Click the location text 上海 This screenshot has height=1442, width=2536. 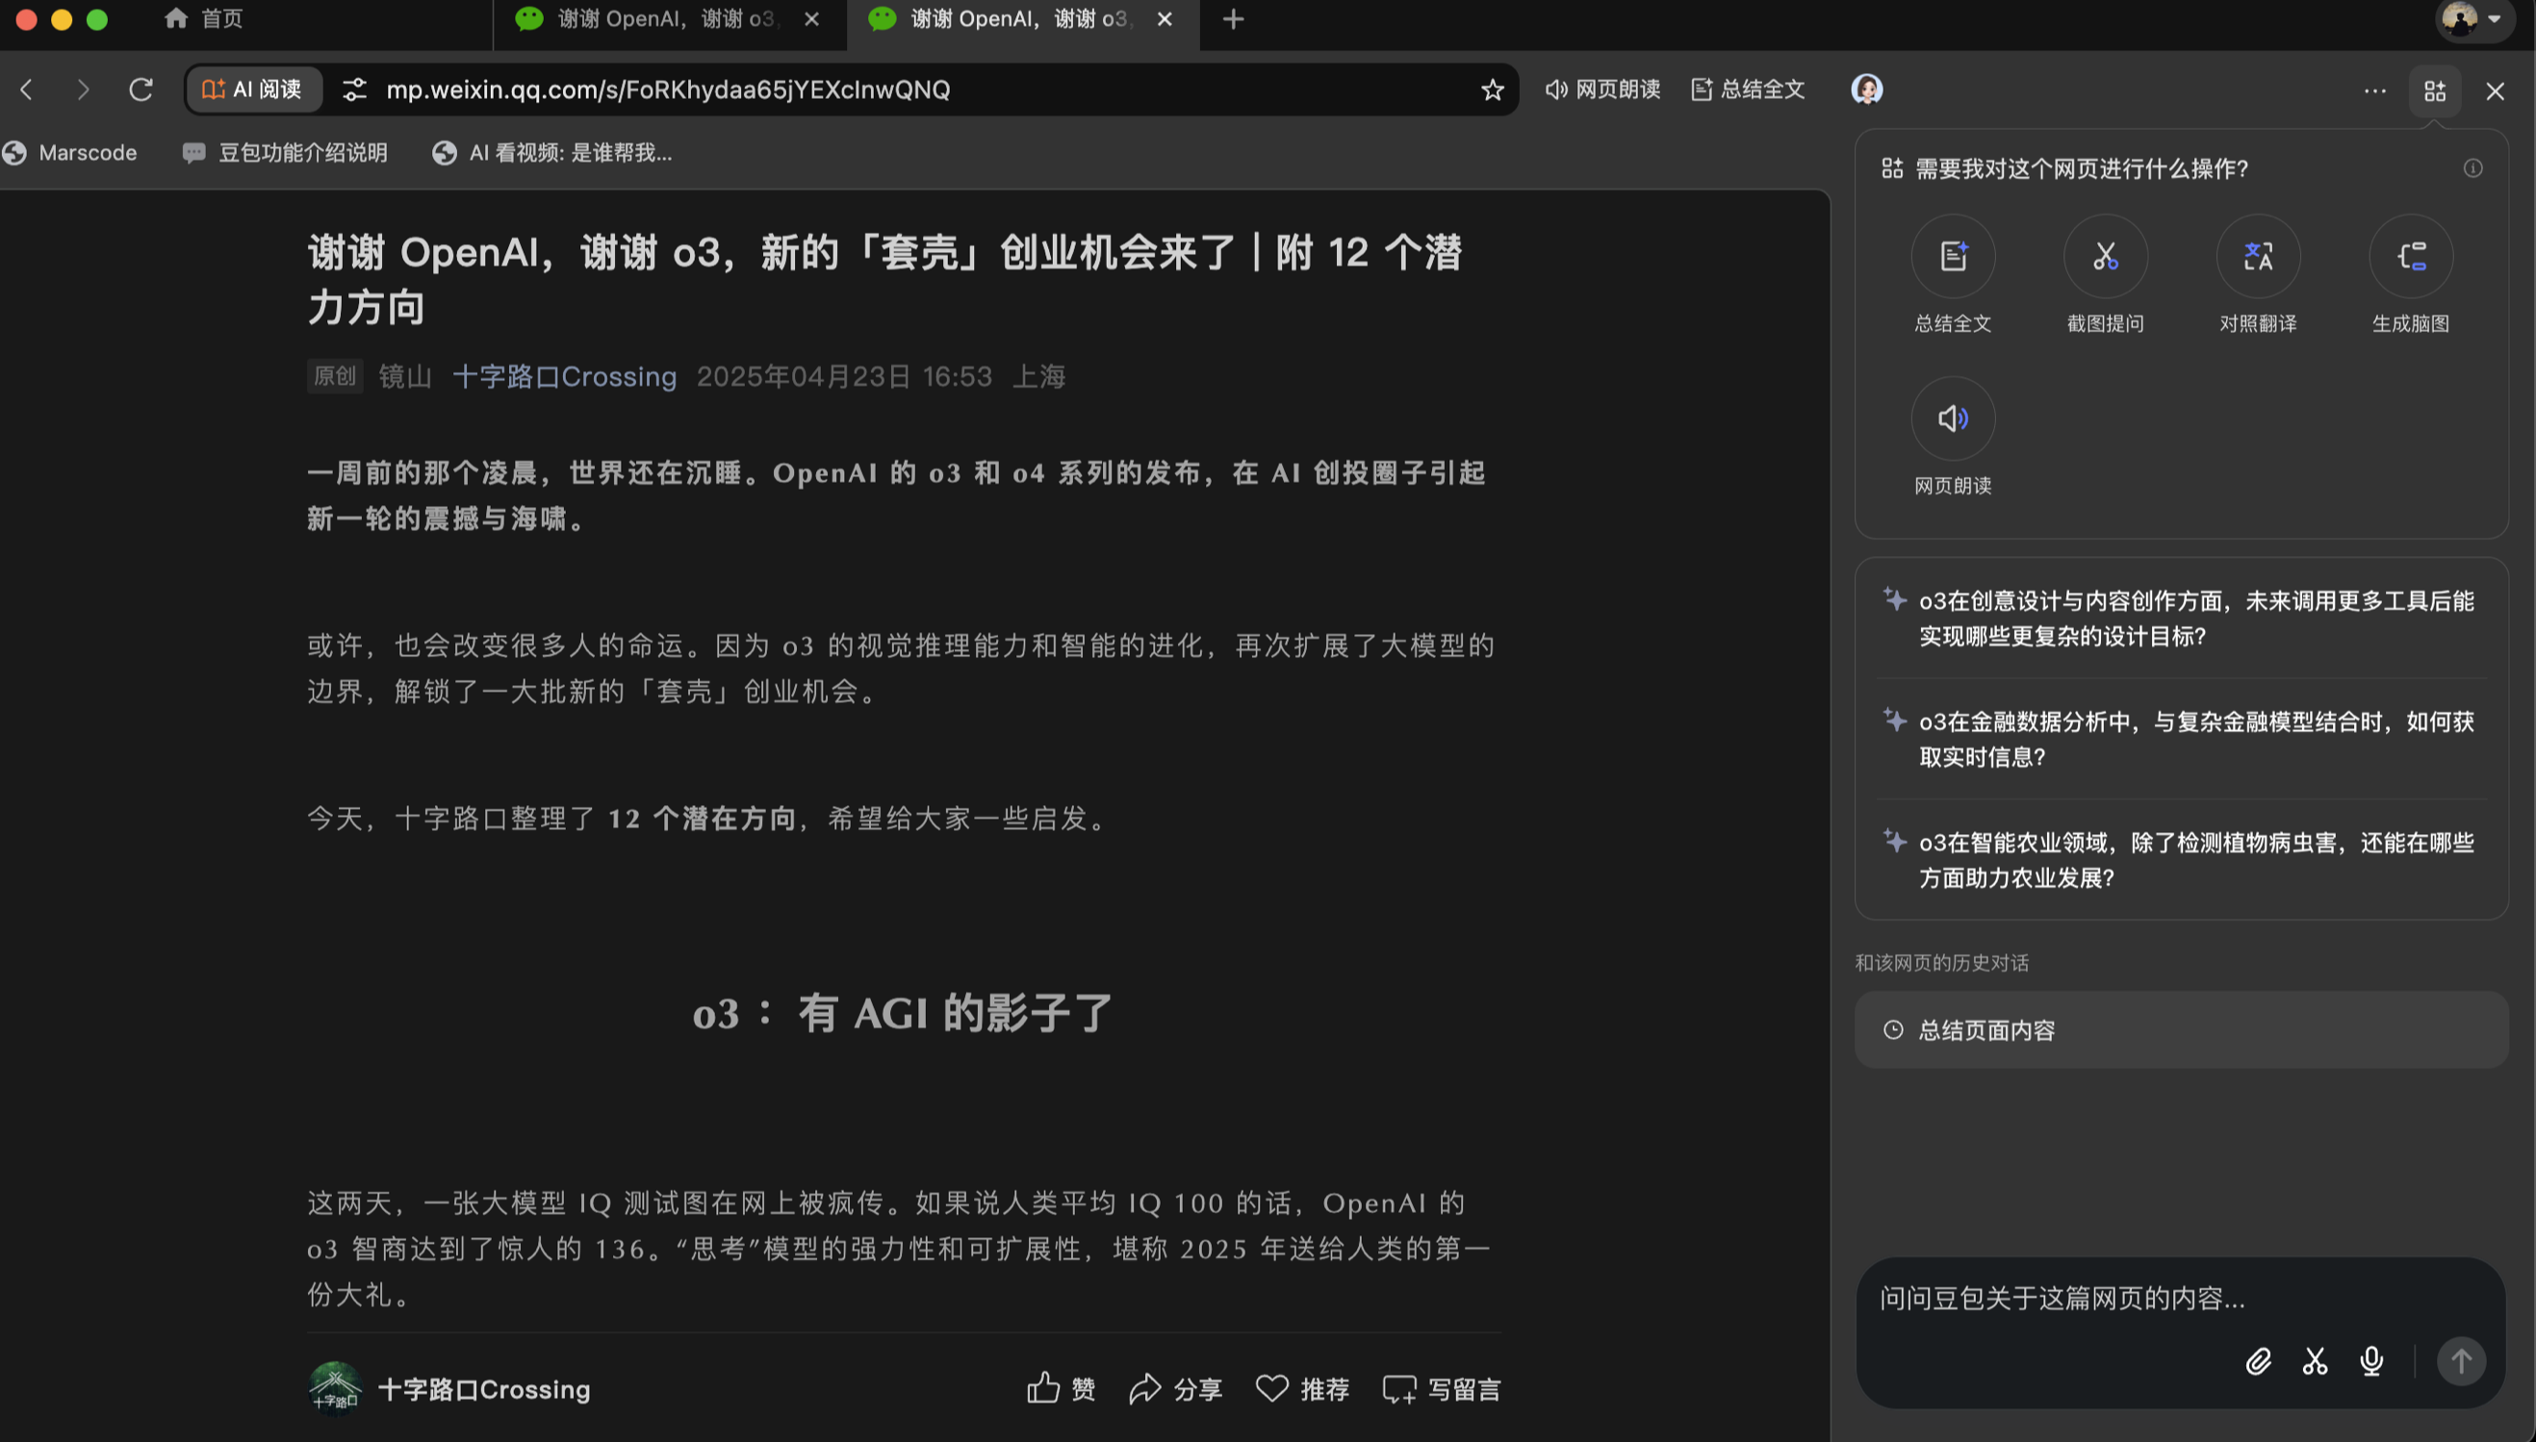(x=1039, y=376)
